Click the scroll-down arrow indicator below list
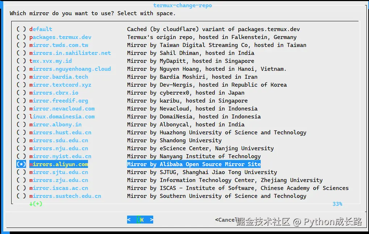The image size is (369, 234). coord(36,204)
